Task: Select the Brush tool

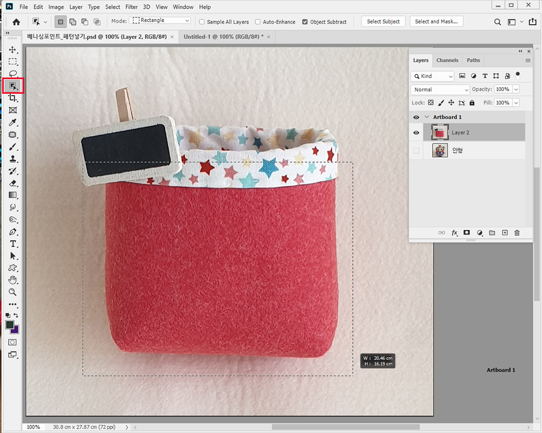Action: [12, 147]
